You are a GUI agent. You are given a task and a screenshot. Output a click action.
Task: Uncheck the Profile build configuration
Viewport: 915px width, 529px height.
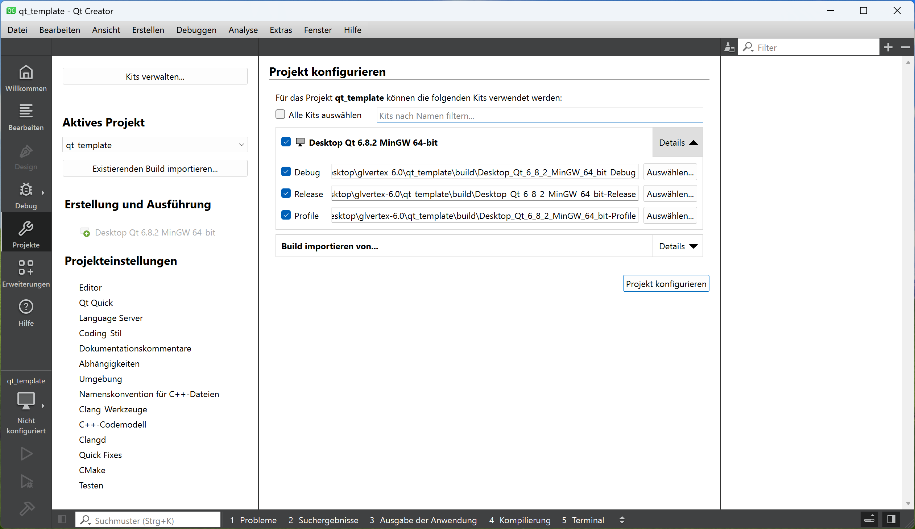tap(286, 215)
